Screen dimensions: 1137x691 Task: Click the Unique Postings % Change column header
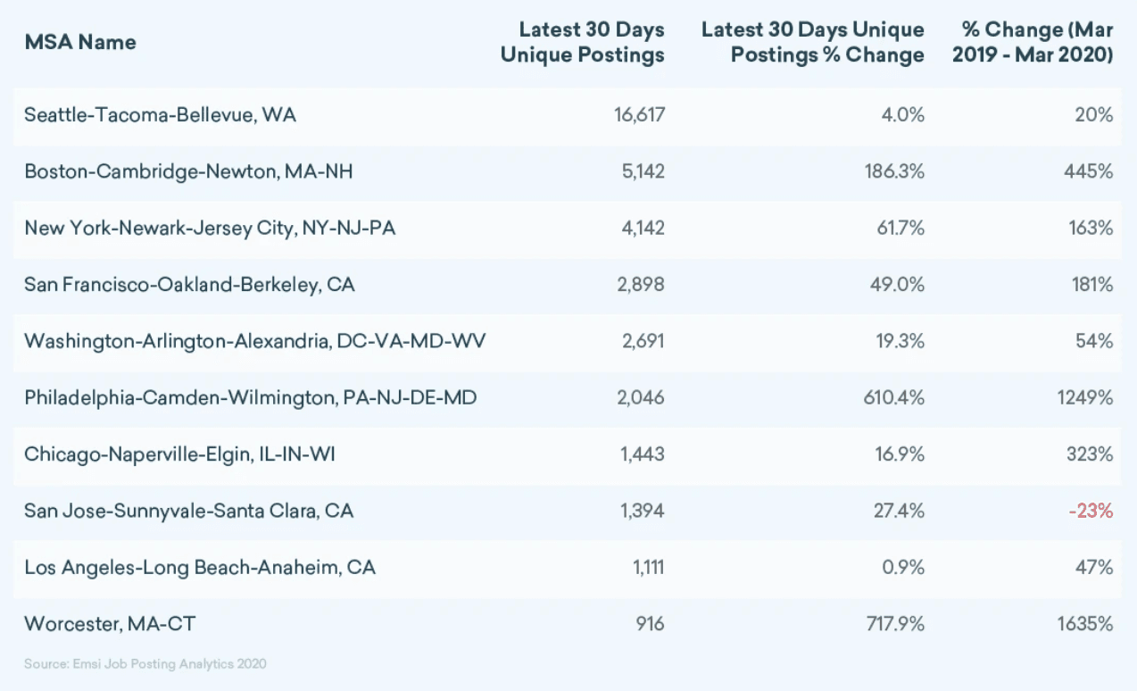tap(813, 42)
